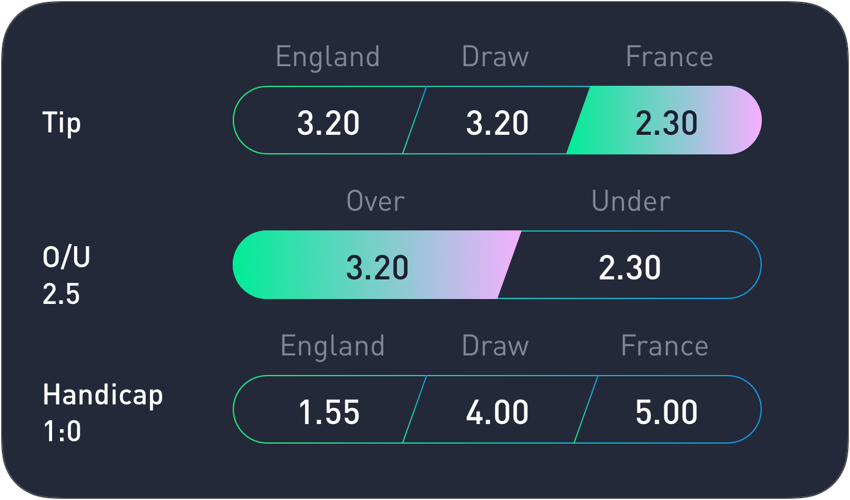The image size is (850, 500).
Task: Click France header above Handicap odds
Action: (x=664, y=346)
